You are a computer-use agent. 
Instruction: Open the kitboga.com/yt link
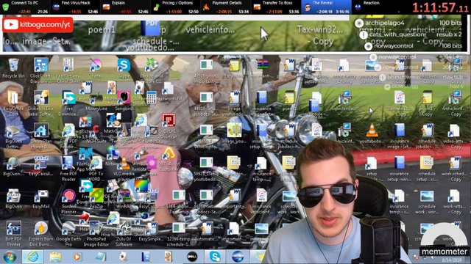click(38, 24)
